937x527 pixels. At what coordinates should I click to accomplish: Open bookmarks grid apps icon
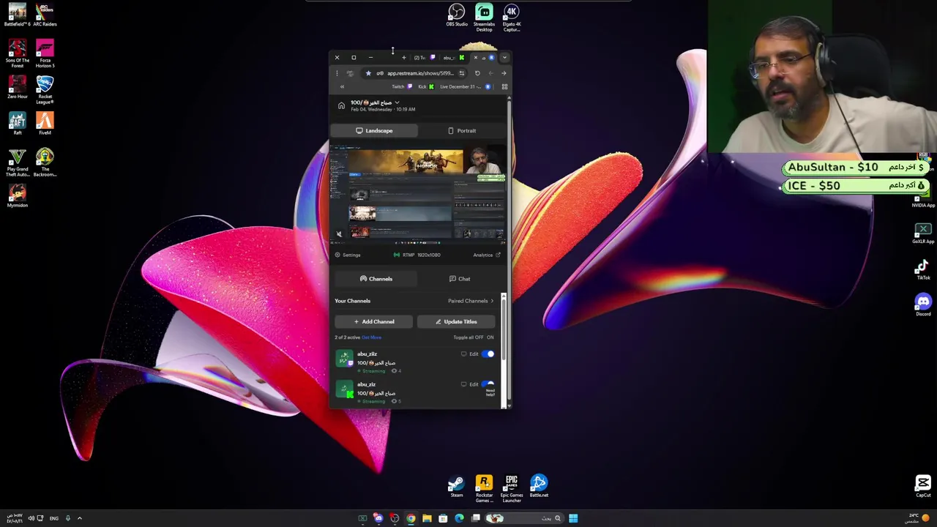504,86
